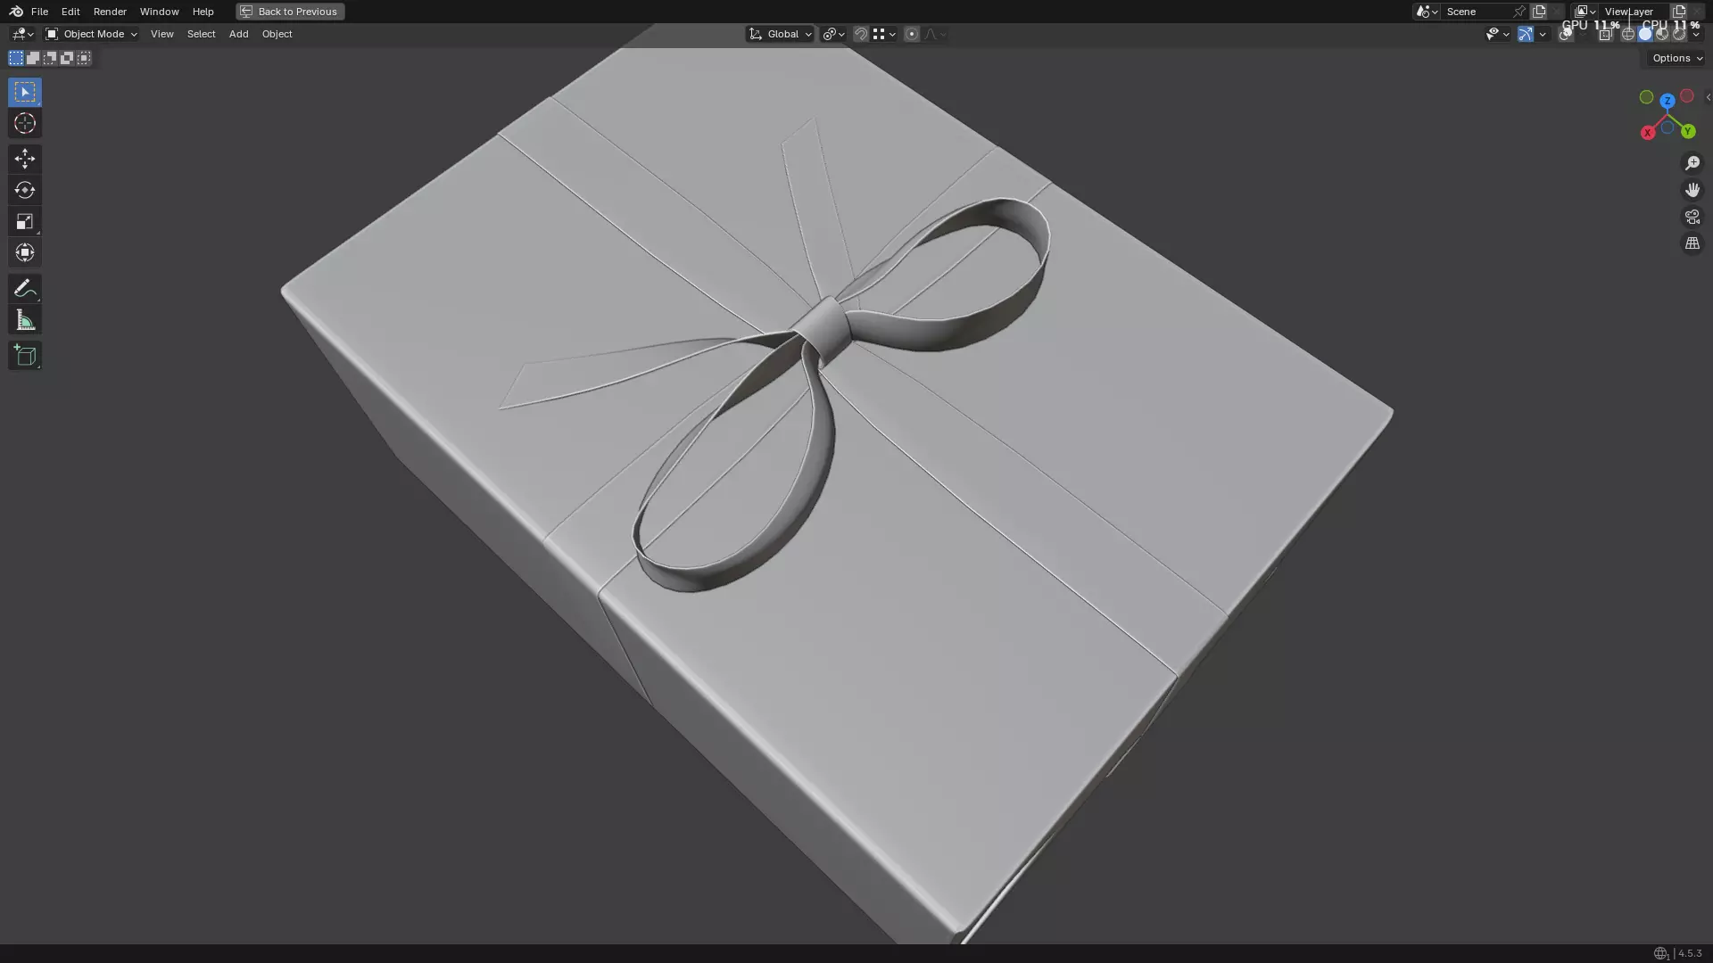Set selection mode to Extend

click(x=32, y=58)
